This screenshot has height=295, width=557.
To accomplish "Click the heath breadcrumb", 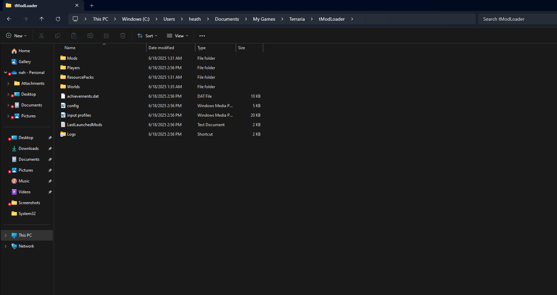I will 195,19.
